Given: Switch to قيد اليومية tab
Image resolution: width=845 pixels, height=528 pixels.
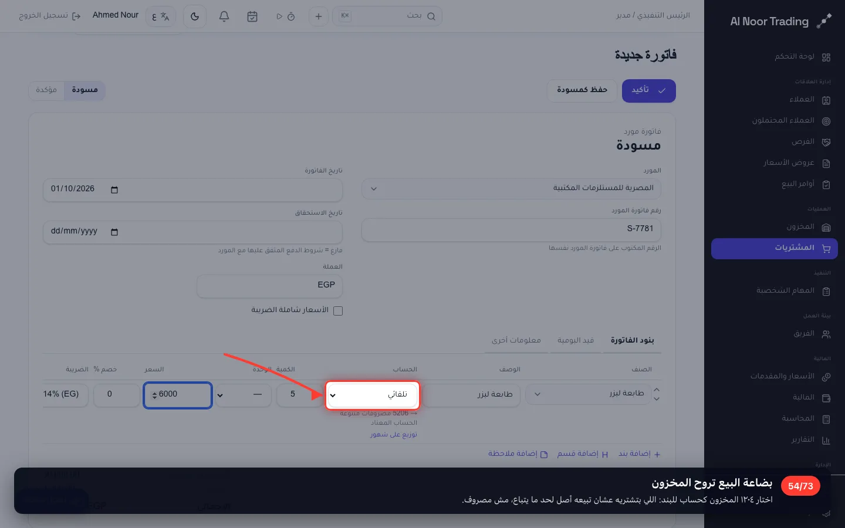Looking at the screenshot, I should [576, 341].
